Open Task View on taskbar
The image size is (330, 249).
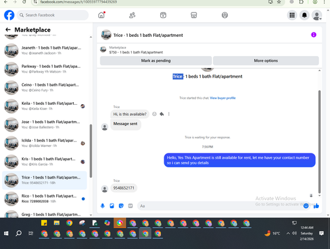(31, 233)
